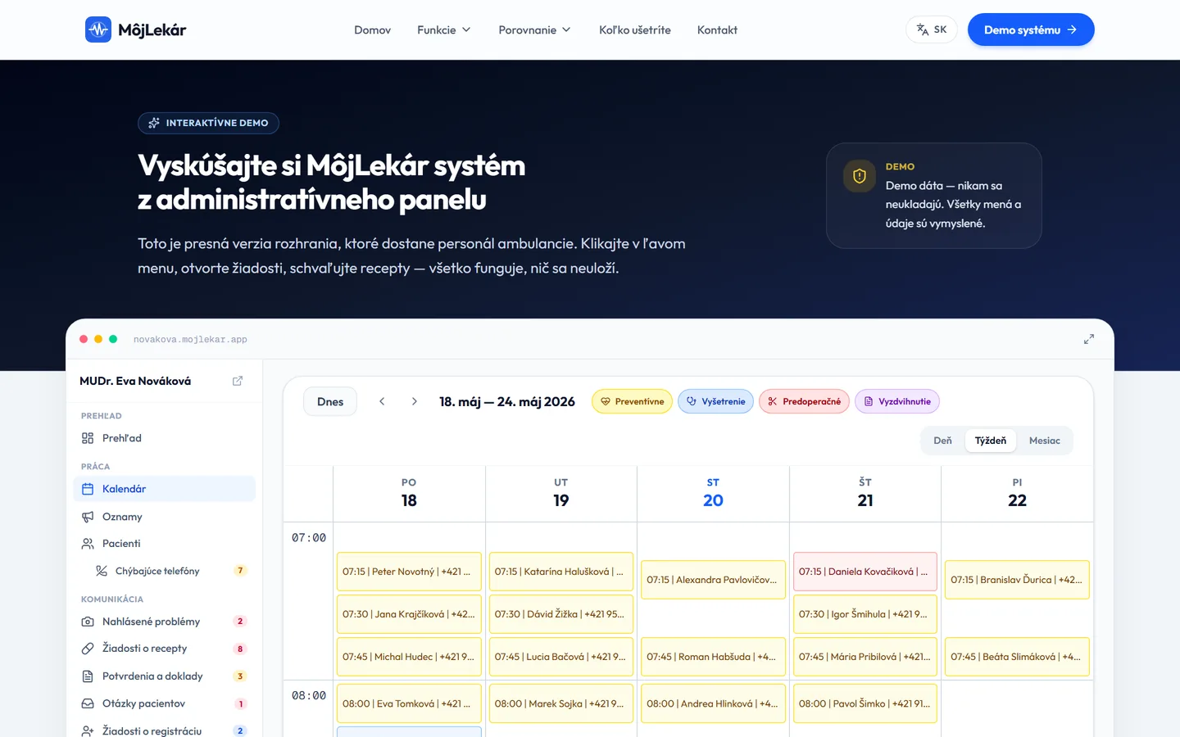Go to the previous week with left arrow
This screenshot has height=737, width=1180.
pyautogui.click(x=382, y=401)
